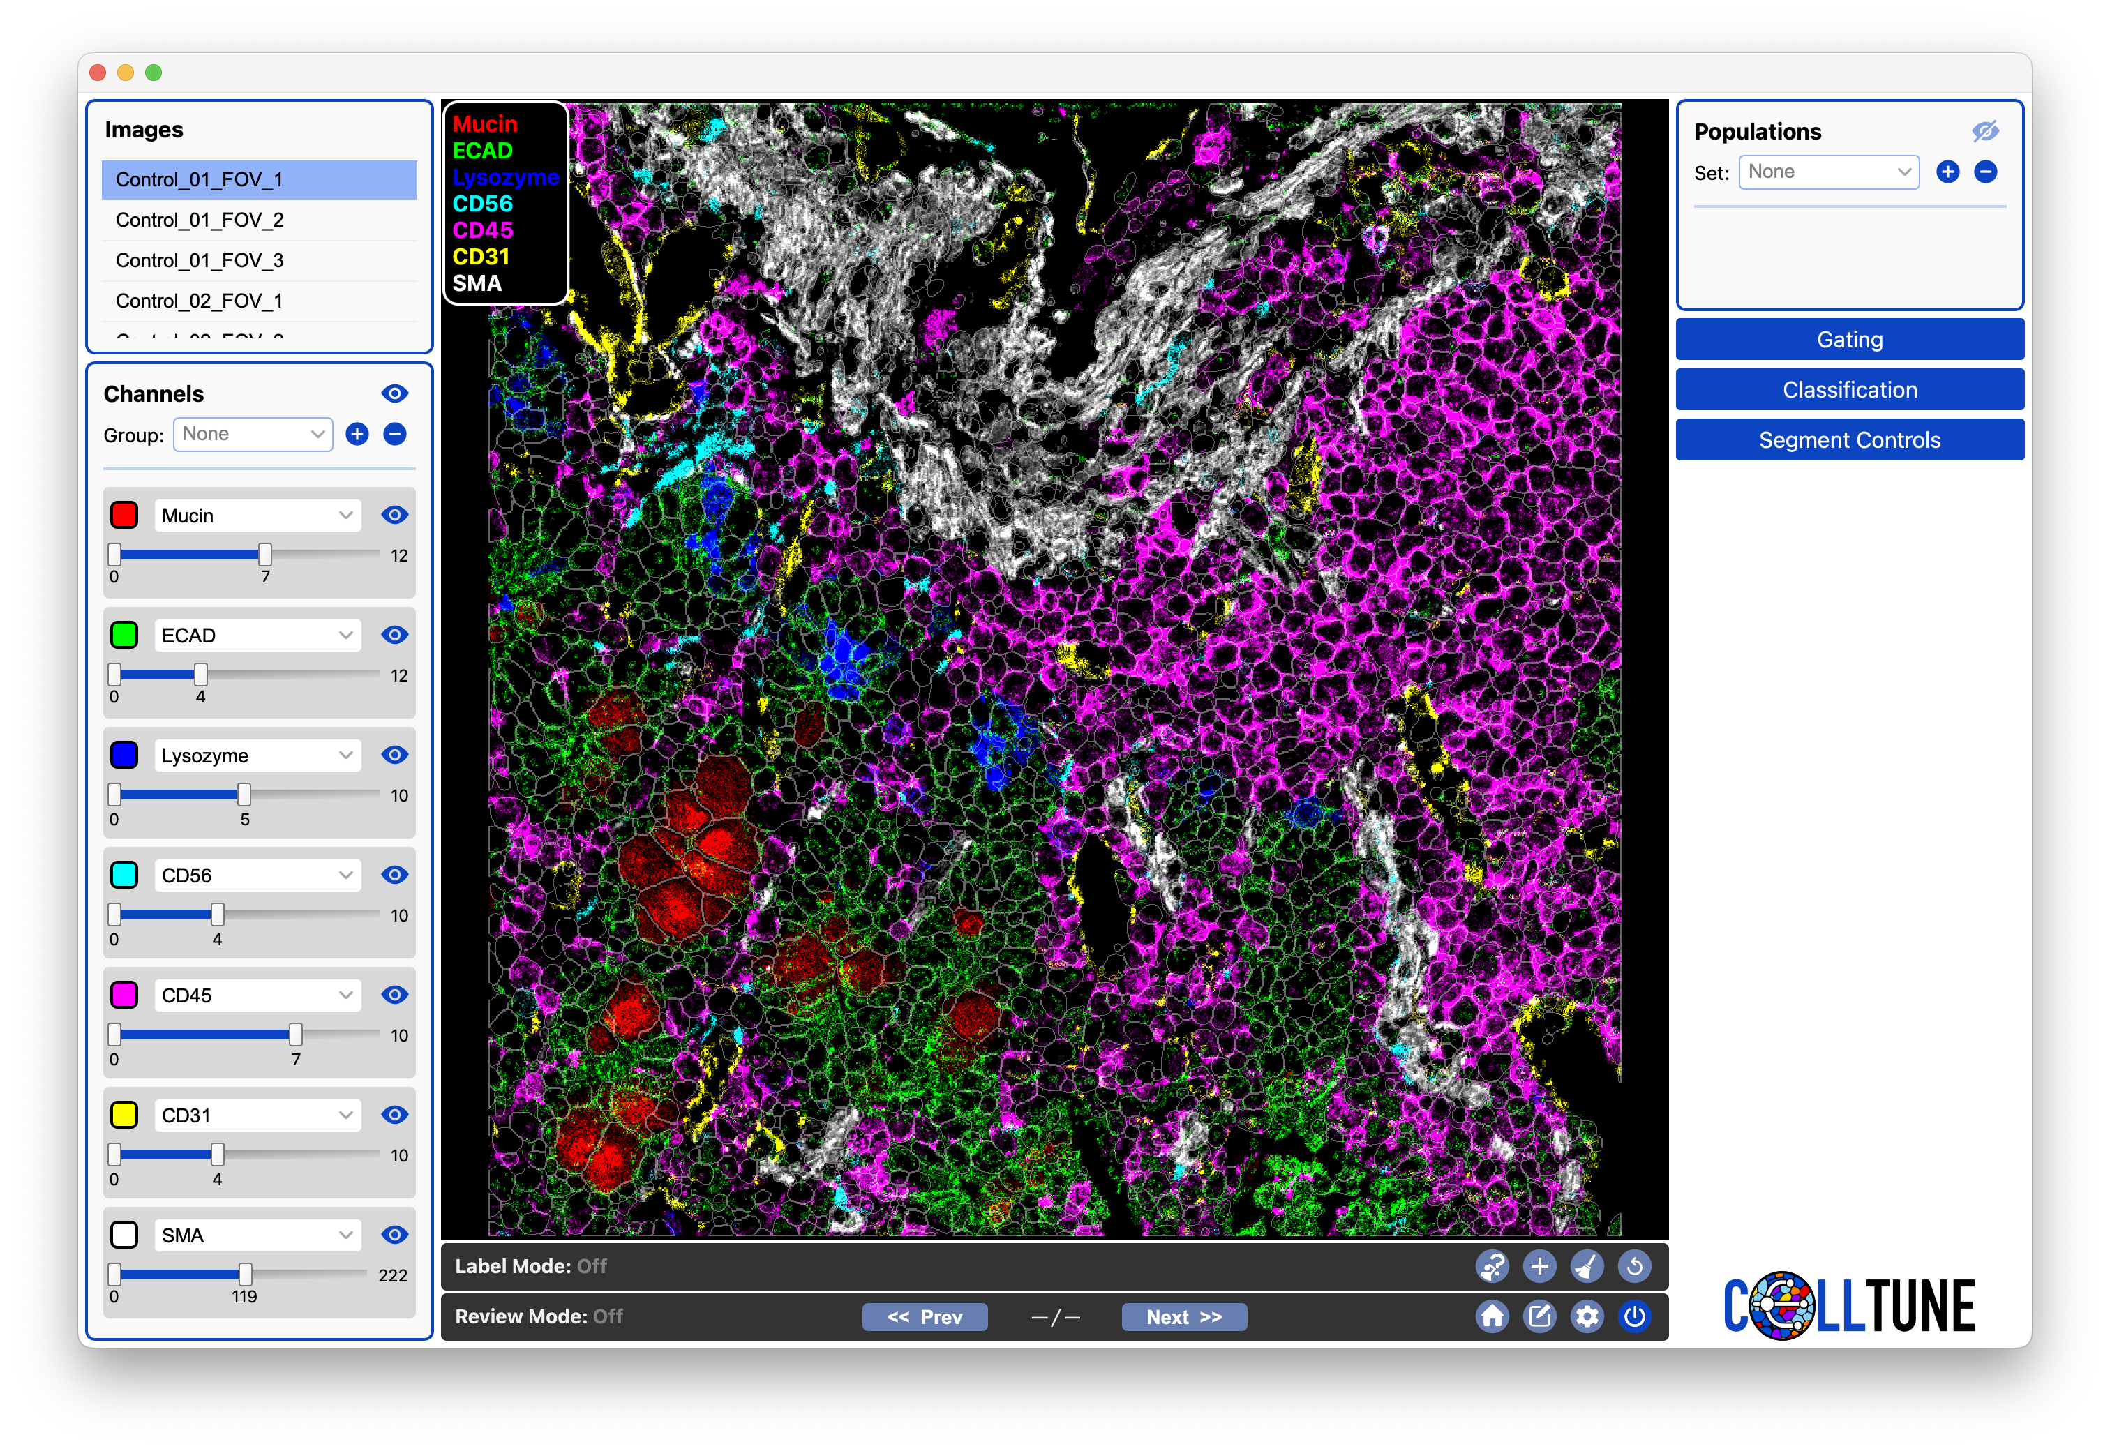Expand the Lysozyme channel name dropdown

[x=257, y=755]
